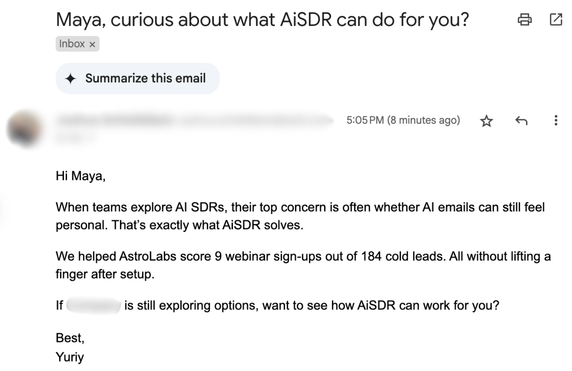Click the blurred company name in body
Screen dimensions: 572x371
[94, 306]
